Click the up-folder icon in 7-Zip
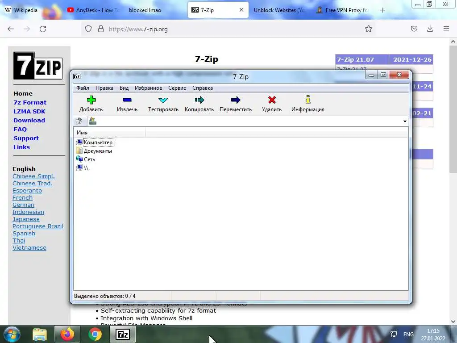 pos(79,121)
